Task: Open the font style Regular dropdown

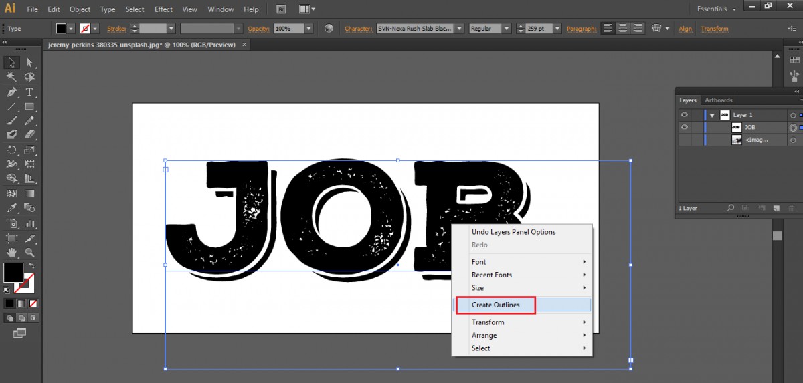Action: (506, 29)
